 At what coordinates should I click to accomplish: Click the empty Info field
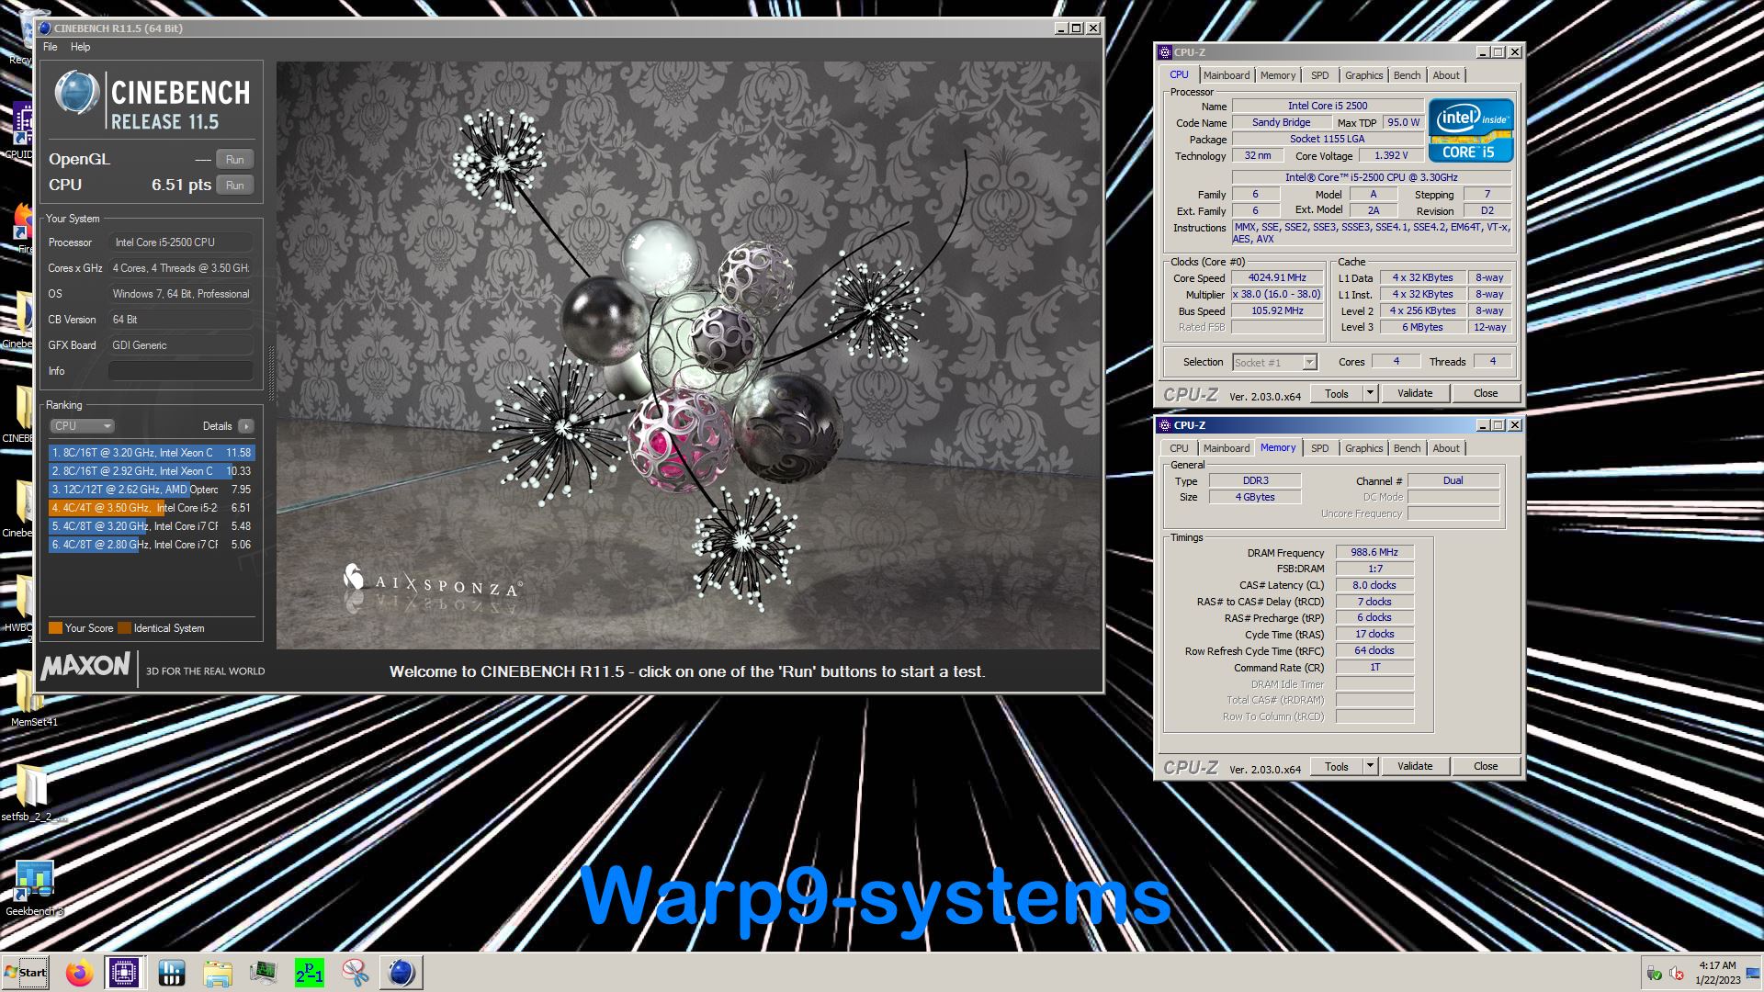(181, 371)
